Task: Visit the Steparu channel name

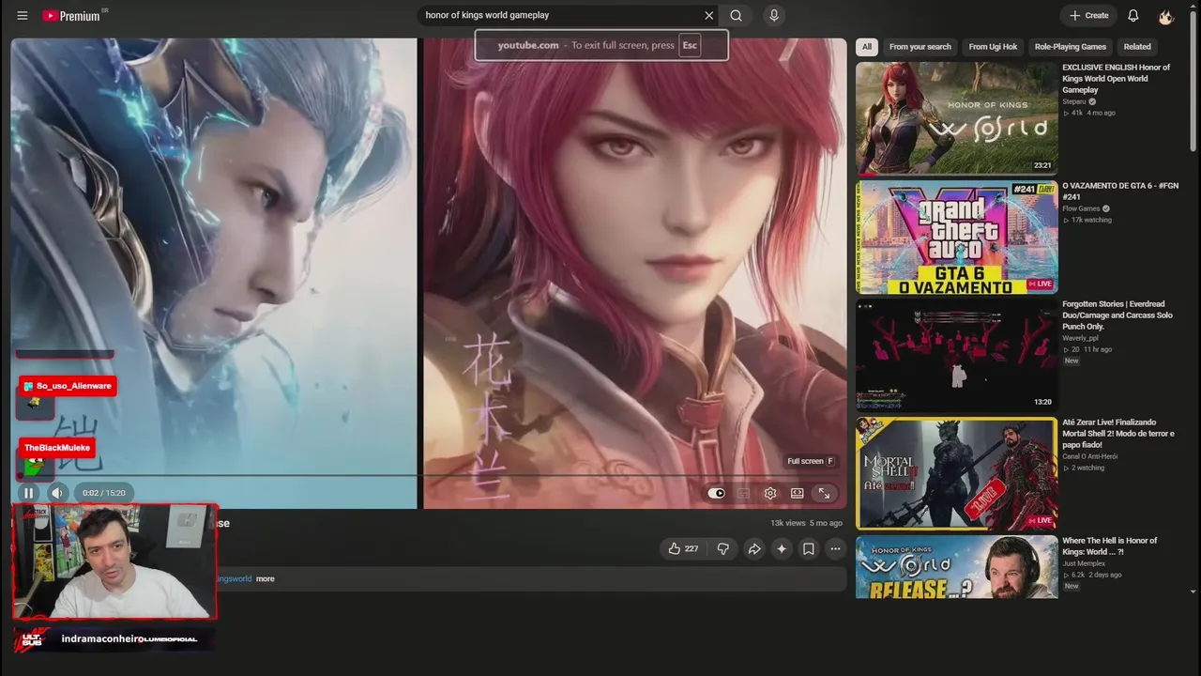Action: pyautogui.click(x=1074, y=101)
